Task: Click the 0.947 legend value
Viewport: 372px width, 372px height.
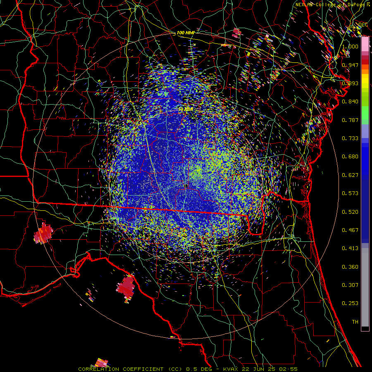Action: click(x=350, y=65)
